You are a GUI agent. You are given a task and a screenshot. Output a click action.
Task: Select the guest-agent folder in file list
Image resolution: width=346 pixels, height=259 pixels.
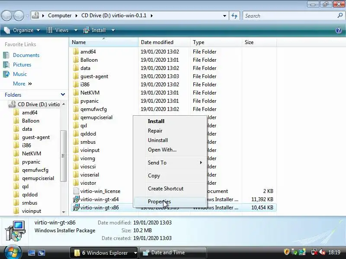coord(94,76)
